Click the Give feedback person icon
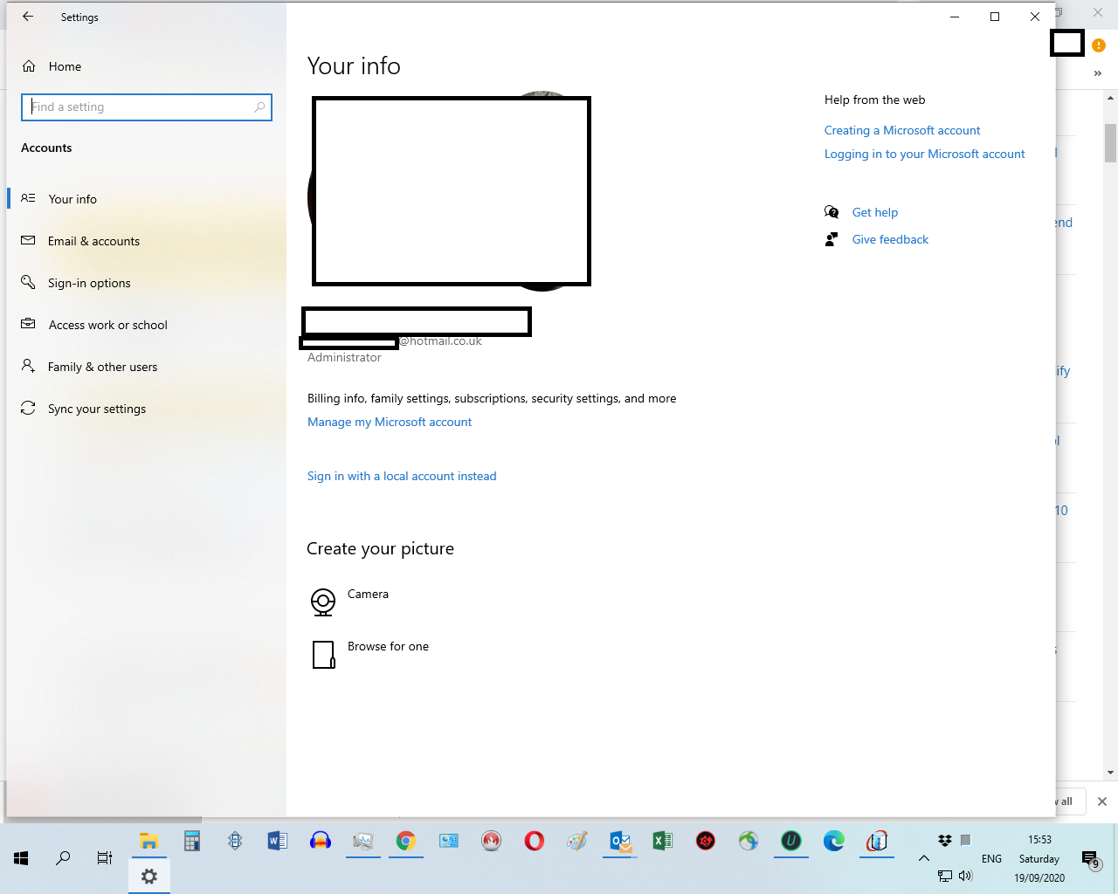This screenshot has width=1118, height=894. tap(832, 239)
